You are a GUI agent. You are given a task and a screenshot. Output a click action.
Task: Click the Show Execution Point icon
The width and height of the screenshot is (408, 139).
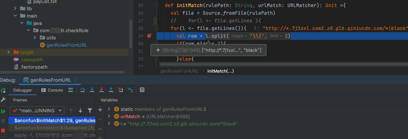pyautogui.click(x=70, y=90)
